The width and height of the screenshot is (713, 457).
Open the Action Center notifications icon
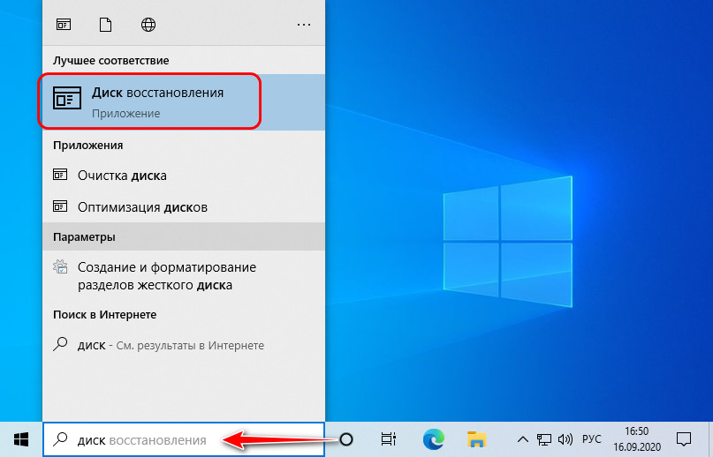(684, 438)
